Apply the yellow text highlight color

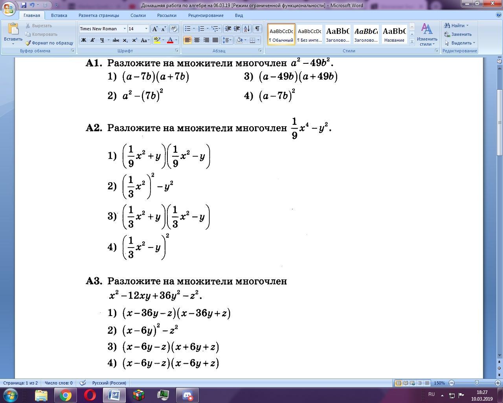coord(156,40)
